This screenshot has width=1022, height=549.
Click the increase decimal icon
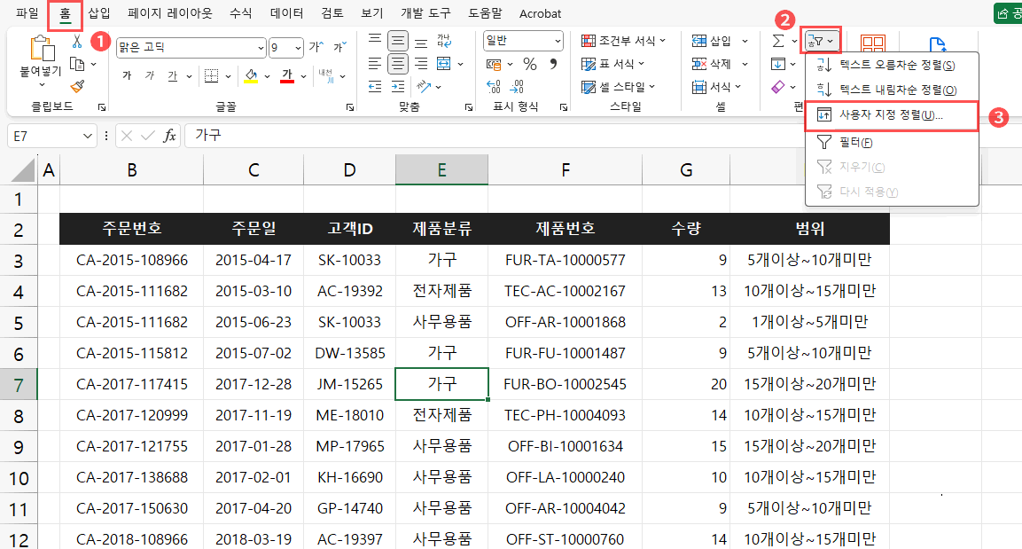494,87
